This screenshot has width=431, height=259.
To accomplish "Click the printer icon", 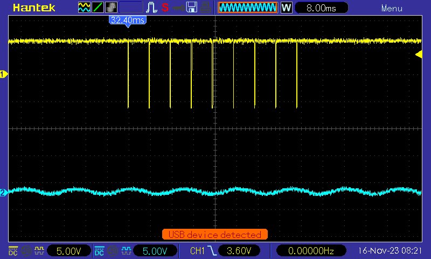I will [205, 8].
